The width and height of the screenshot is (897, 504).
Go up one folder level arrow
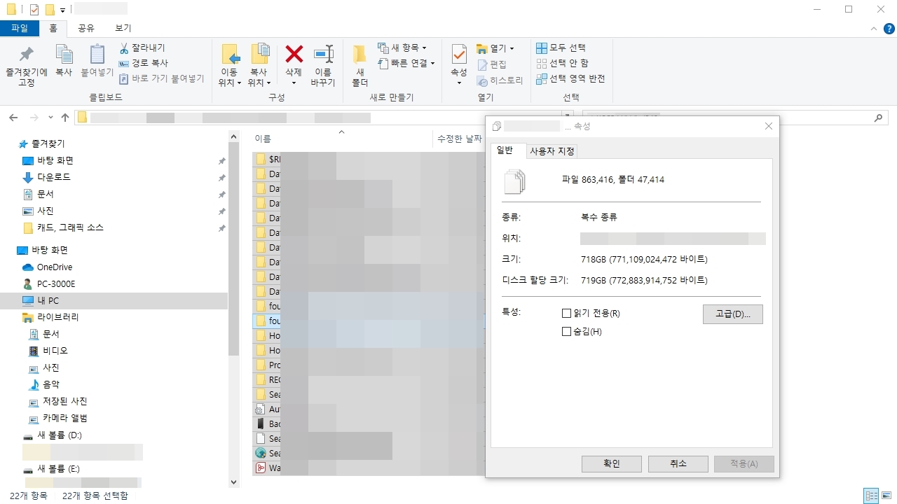pyautogui.click(x=65, y=118)
